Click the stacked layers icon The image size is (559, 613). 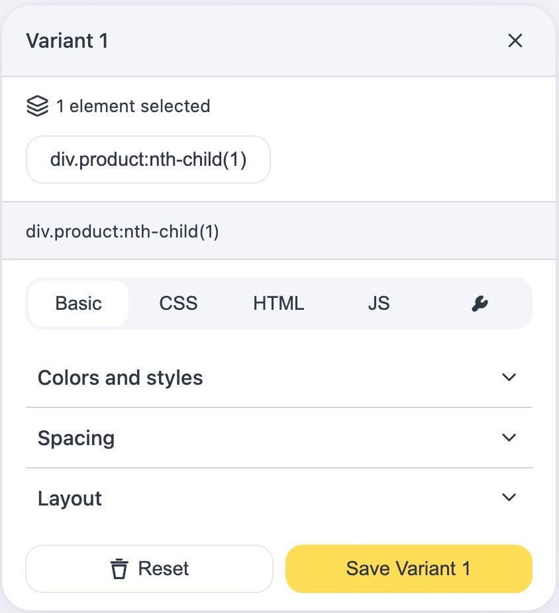pyautogui.click(x=37, y=106)
